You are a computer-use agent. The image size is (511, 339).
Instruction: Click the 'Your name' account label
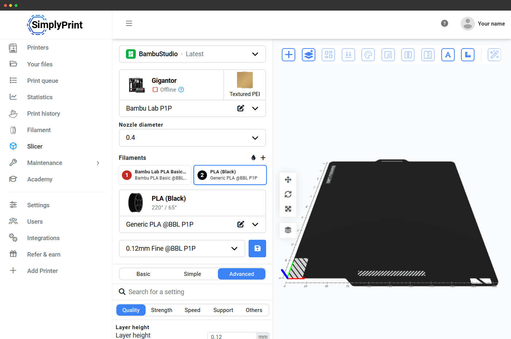491,24
